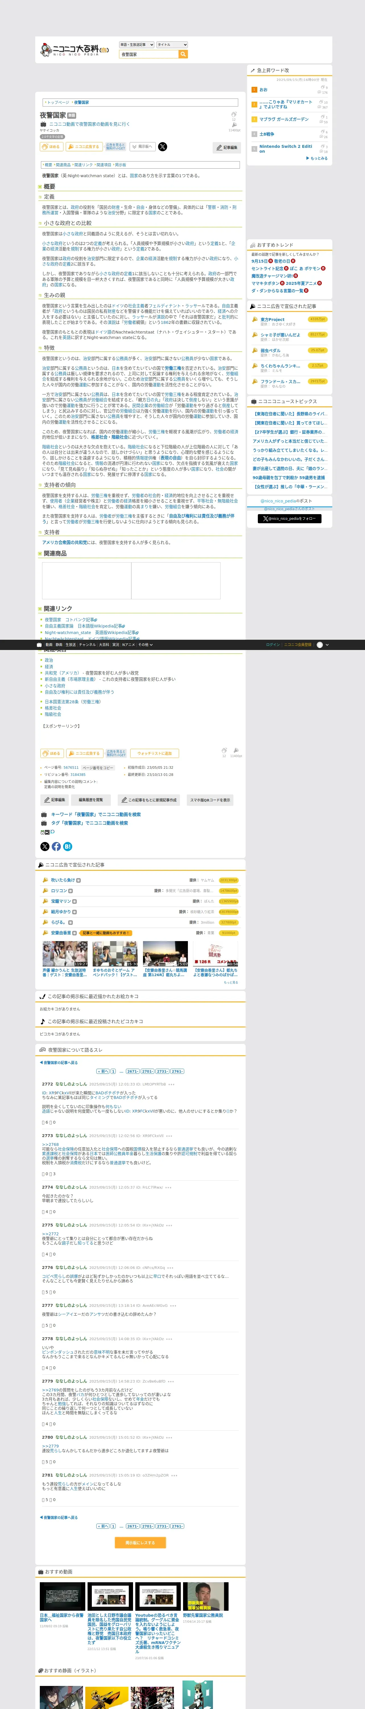Expand the top 掲示板へ button
Viewport: 365px width, 1709px height.
coord(142,147)
